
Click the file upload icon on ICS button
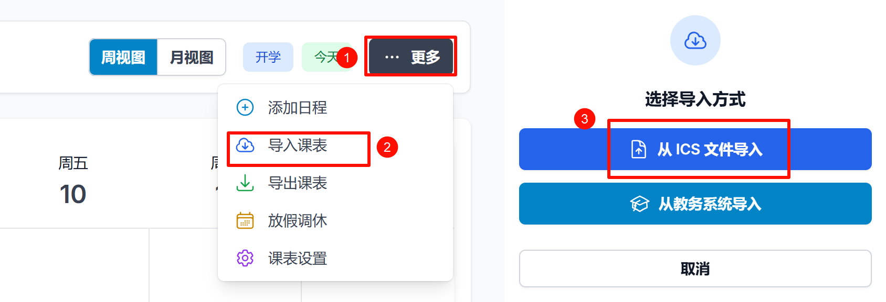click(638, 149)
